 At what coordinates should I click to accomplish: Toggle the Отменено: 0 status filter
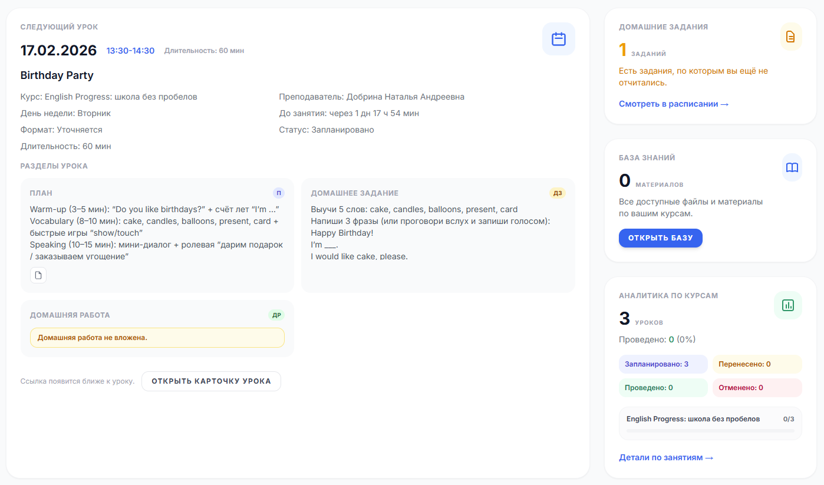coord(757,388)
